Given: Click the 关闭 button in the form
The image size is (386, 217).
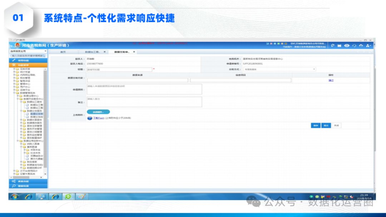Looking at the screenshot, I should 336,126.
